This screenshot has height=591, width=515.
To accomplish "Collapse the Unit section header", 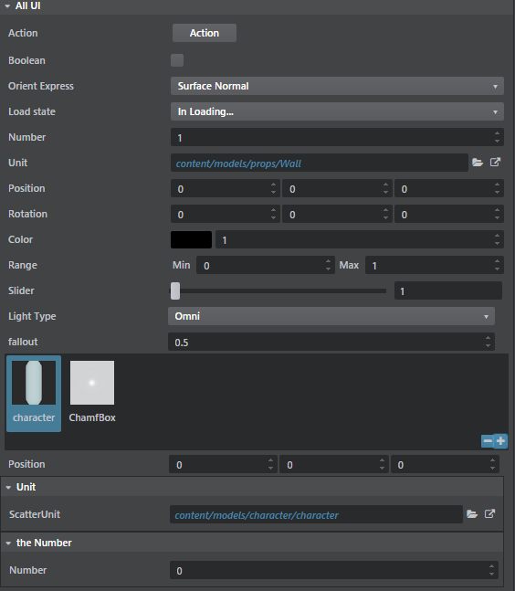I will tap(8, 488).
